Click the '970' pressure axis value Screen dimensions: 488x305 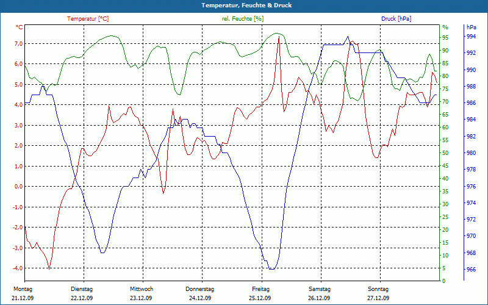click(471, 236)
